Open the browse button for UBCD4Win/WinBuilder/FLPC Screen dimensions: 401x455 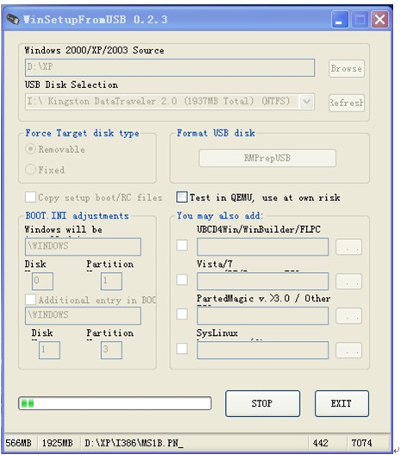click(349, 247)
